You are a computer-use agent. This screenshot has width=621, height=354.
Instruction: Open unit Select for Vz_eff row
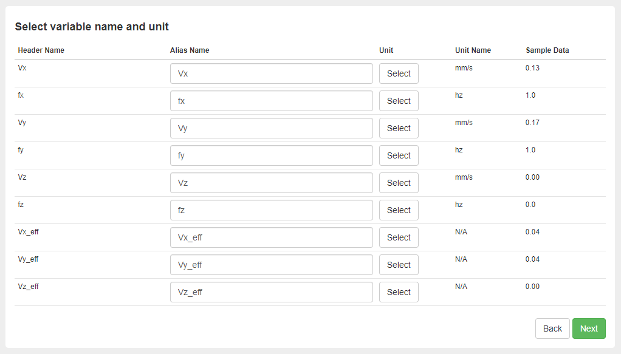click(399, 292)
